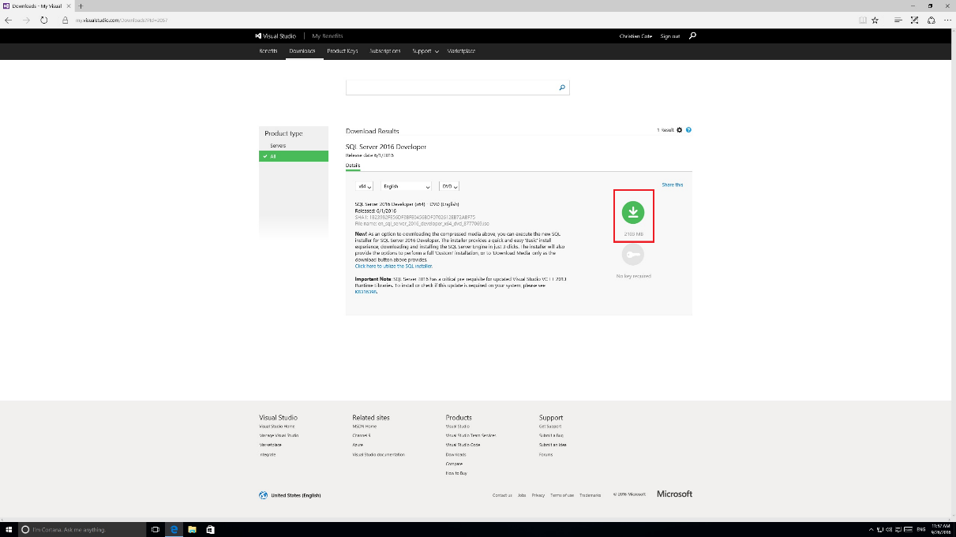The height and width of the screenshot is (537, 956).
Task: Open the DVD media type dropdown
Action: click(449, 186)
